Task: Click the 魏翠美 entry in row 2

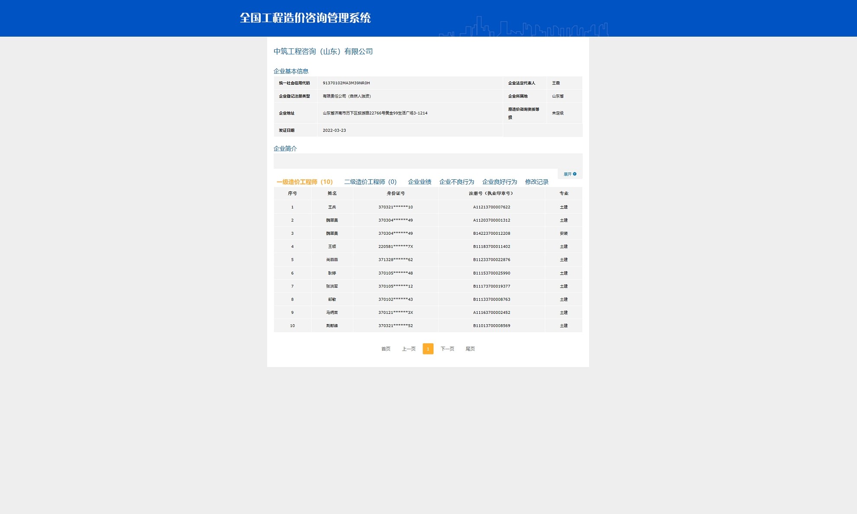Action: coord(332,220)
